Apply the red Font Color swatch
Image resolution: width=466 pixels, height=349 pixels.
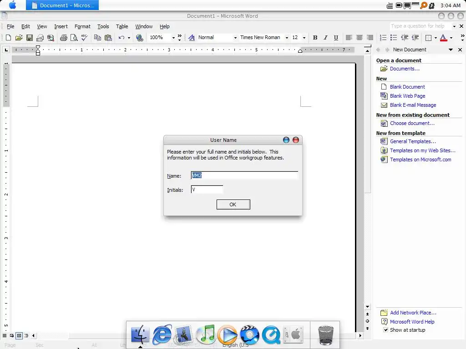point(443,38)
